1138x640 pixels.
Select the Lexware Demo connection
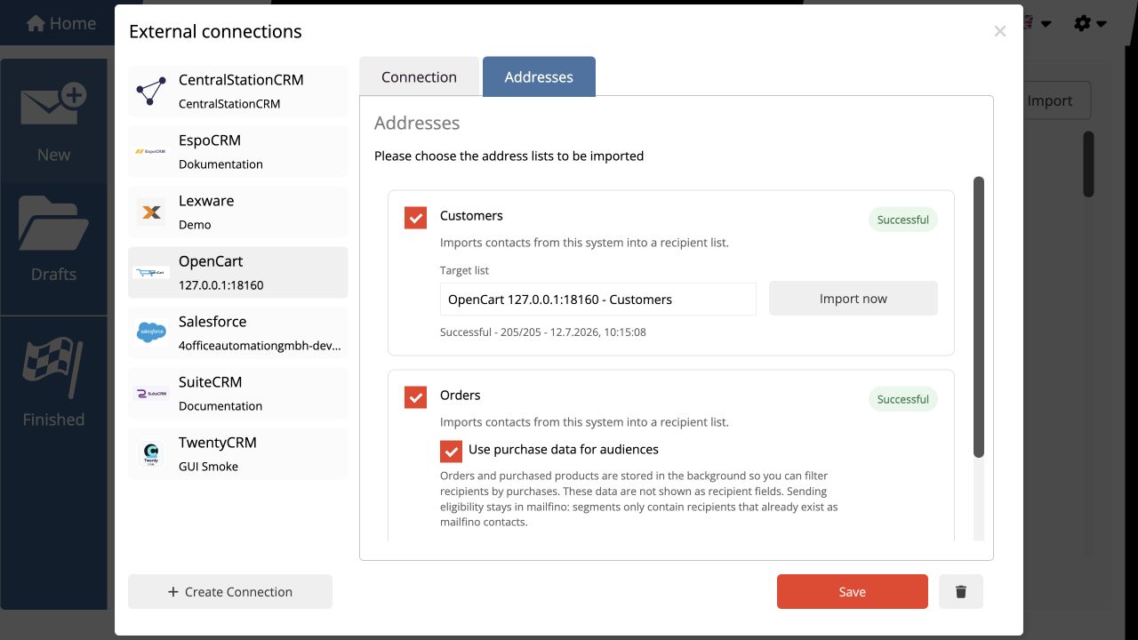pos(238,212)
